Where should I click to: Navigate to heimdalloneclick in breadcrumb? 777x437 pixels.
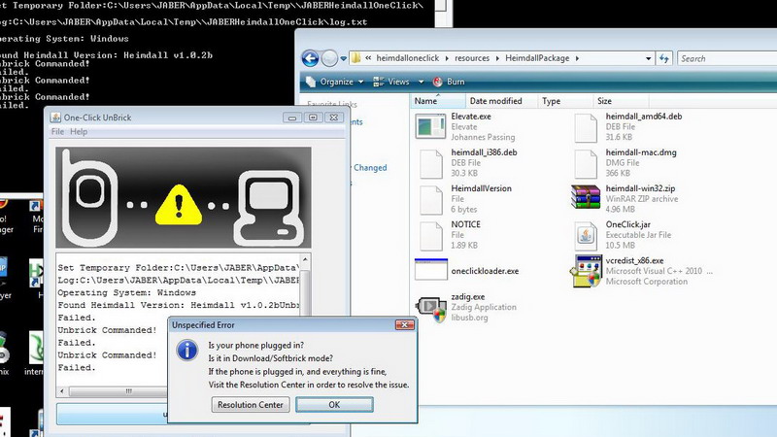pos(408,58)
